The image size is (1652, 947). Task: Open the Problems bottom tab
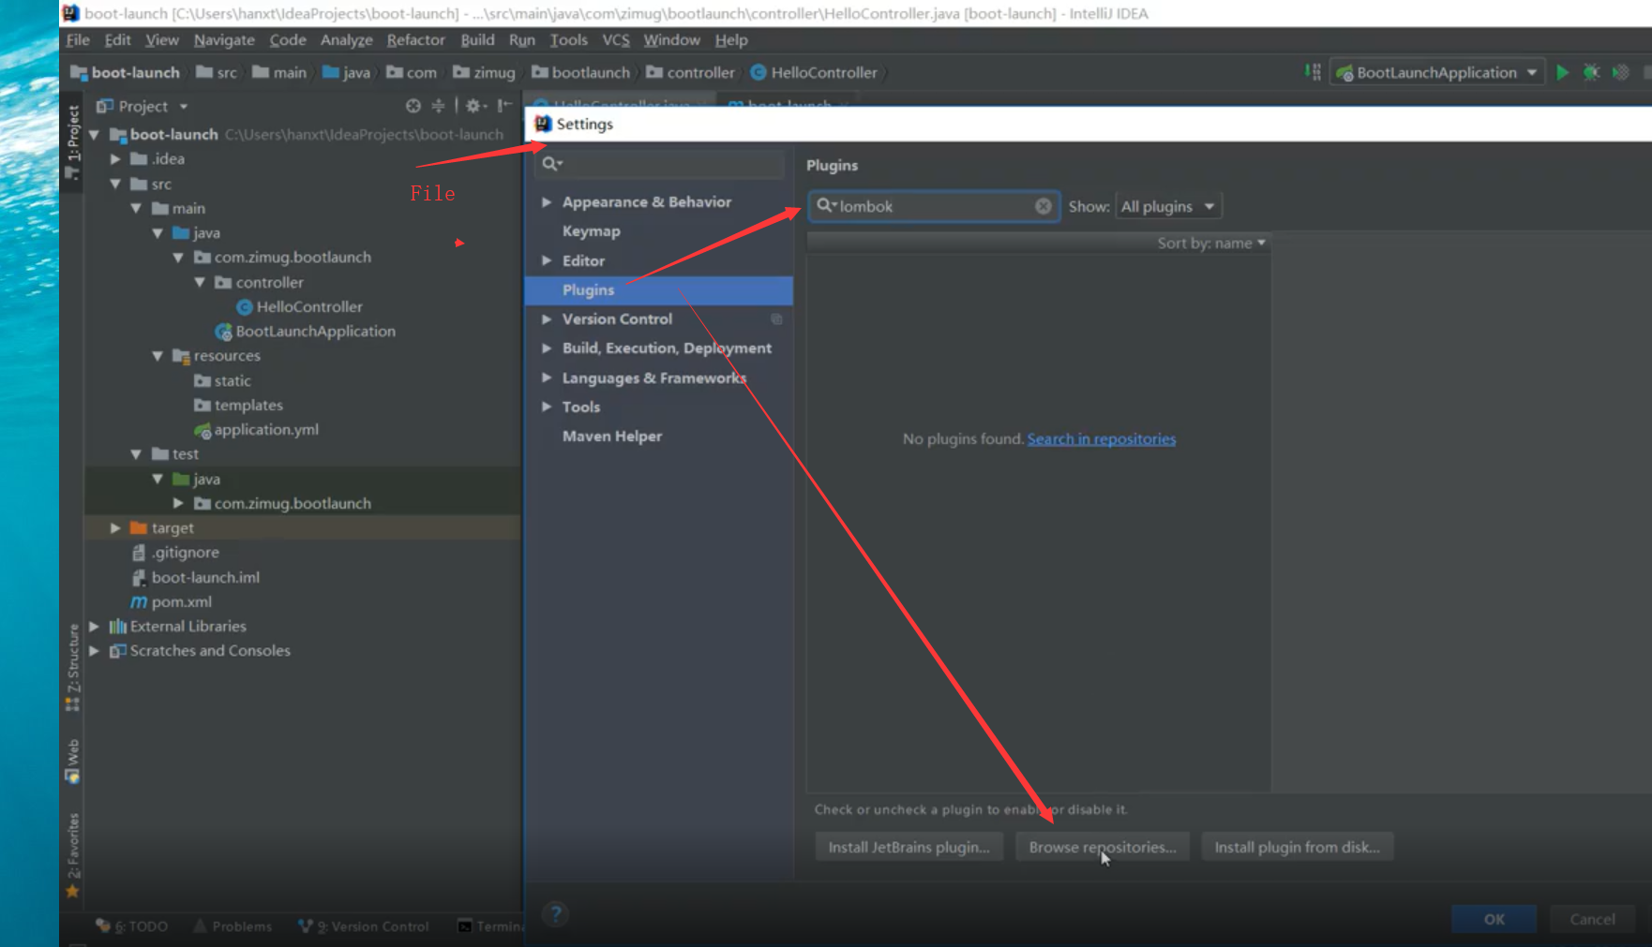233,926
